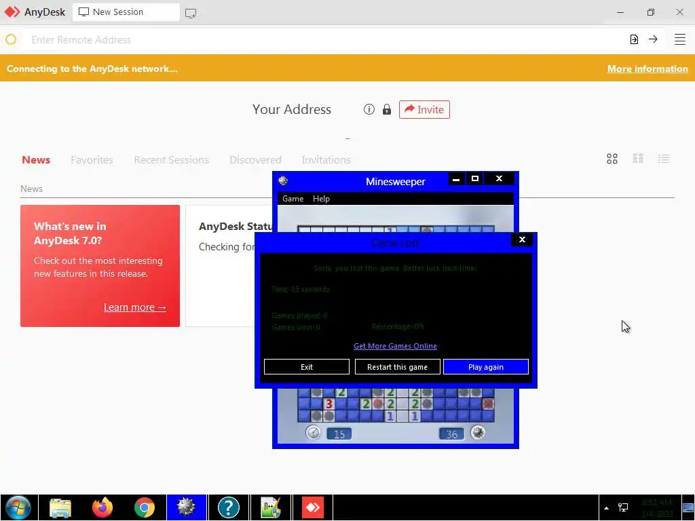Viewport: 695px width, 521px height.
Task: Launch Google Chrome from the taskbar
Action: [145, 507]
